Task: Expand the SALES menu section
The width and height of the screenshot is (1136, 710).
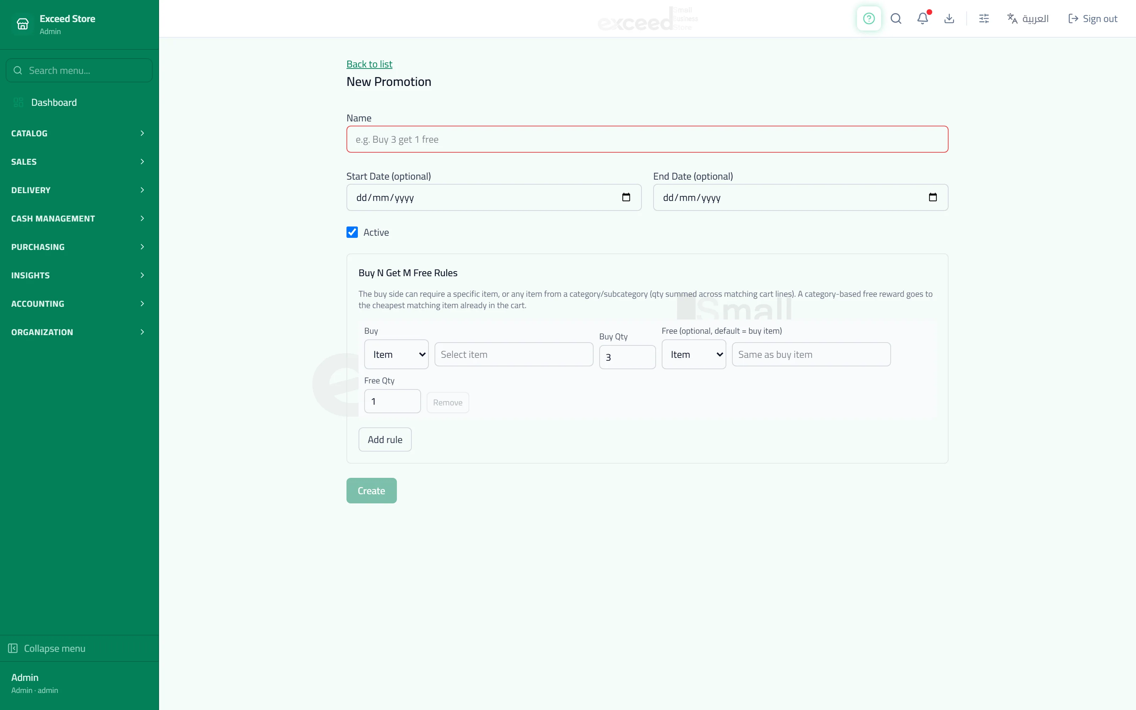Action: pos(79,162)
